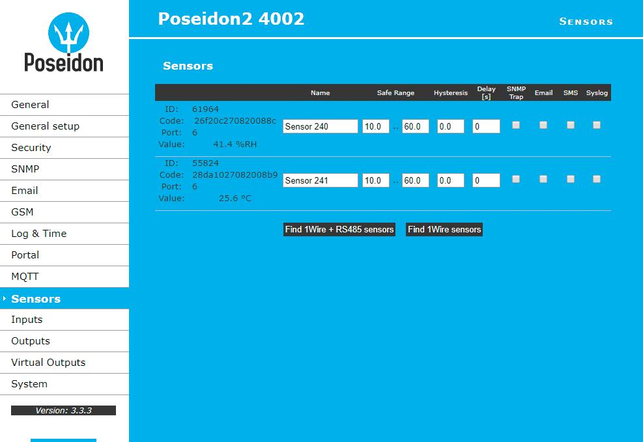Edit the Sensor 241 name field

(x=321, y=180)
